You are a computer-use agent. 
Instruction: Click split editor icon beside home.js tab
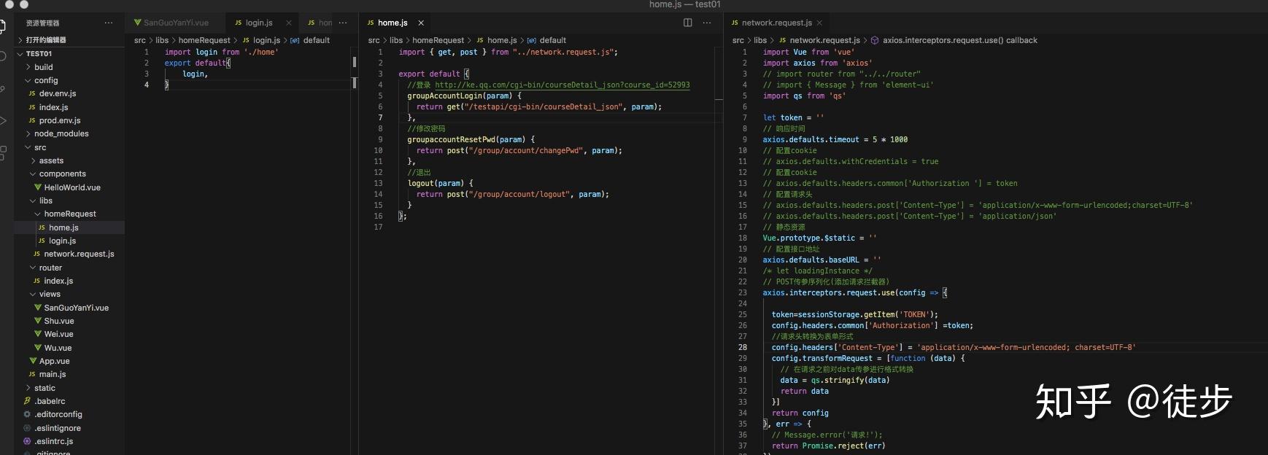coord(687,23)
